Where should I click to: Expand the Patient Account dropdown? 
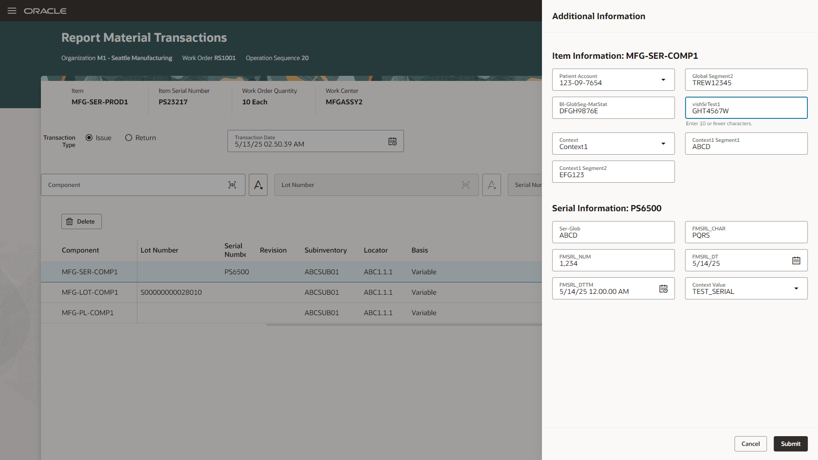click(x=663, y=80)
